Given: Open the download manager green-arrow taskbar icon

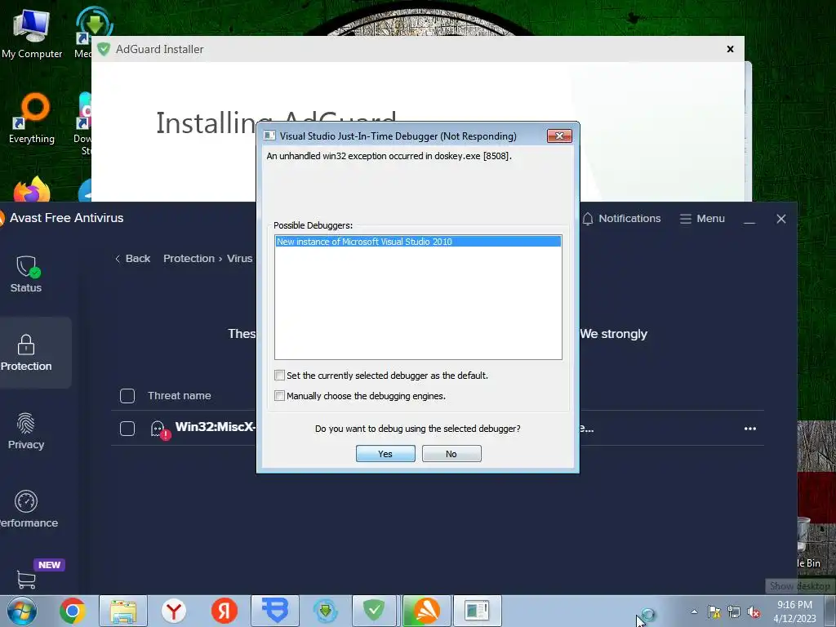Looking at the screenshot, I should [326, 611].
